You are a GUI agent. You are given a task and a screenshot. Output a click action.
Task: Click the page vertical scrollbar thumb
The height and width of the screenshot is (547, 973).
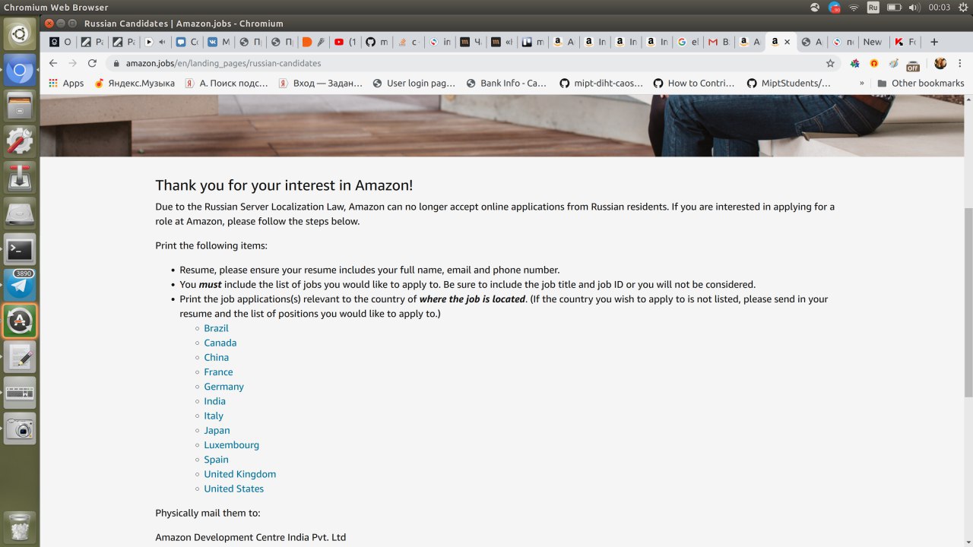968,302
